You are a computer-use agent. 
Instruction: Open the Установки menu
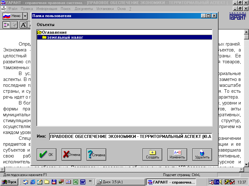tap(105, 9)
